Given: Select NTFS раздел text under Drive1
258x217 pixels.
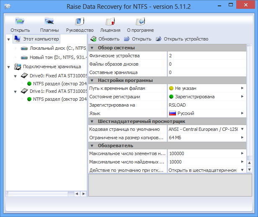Looking at the screenshot, I should tap(60, 99).
